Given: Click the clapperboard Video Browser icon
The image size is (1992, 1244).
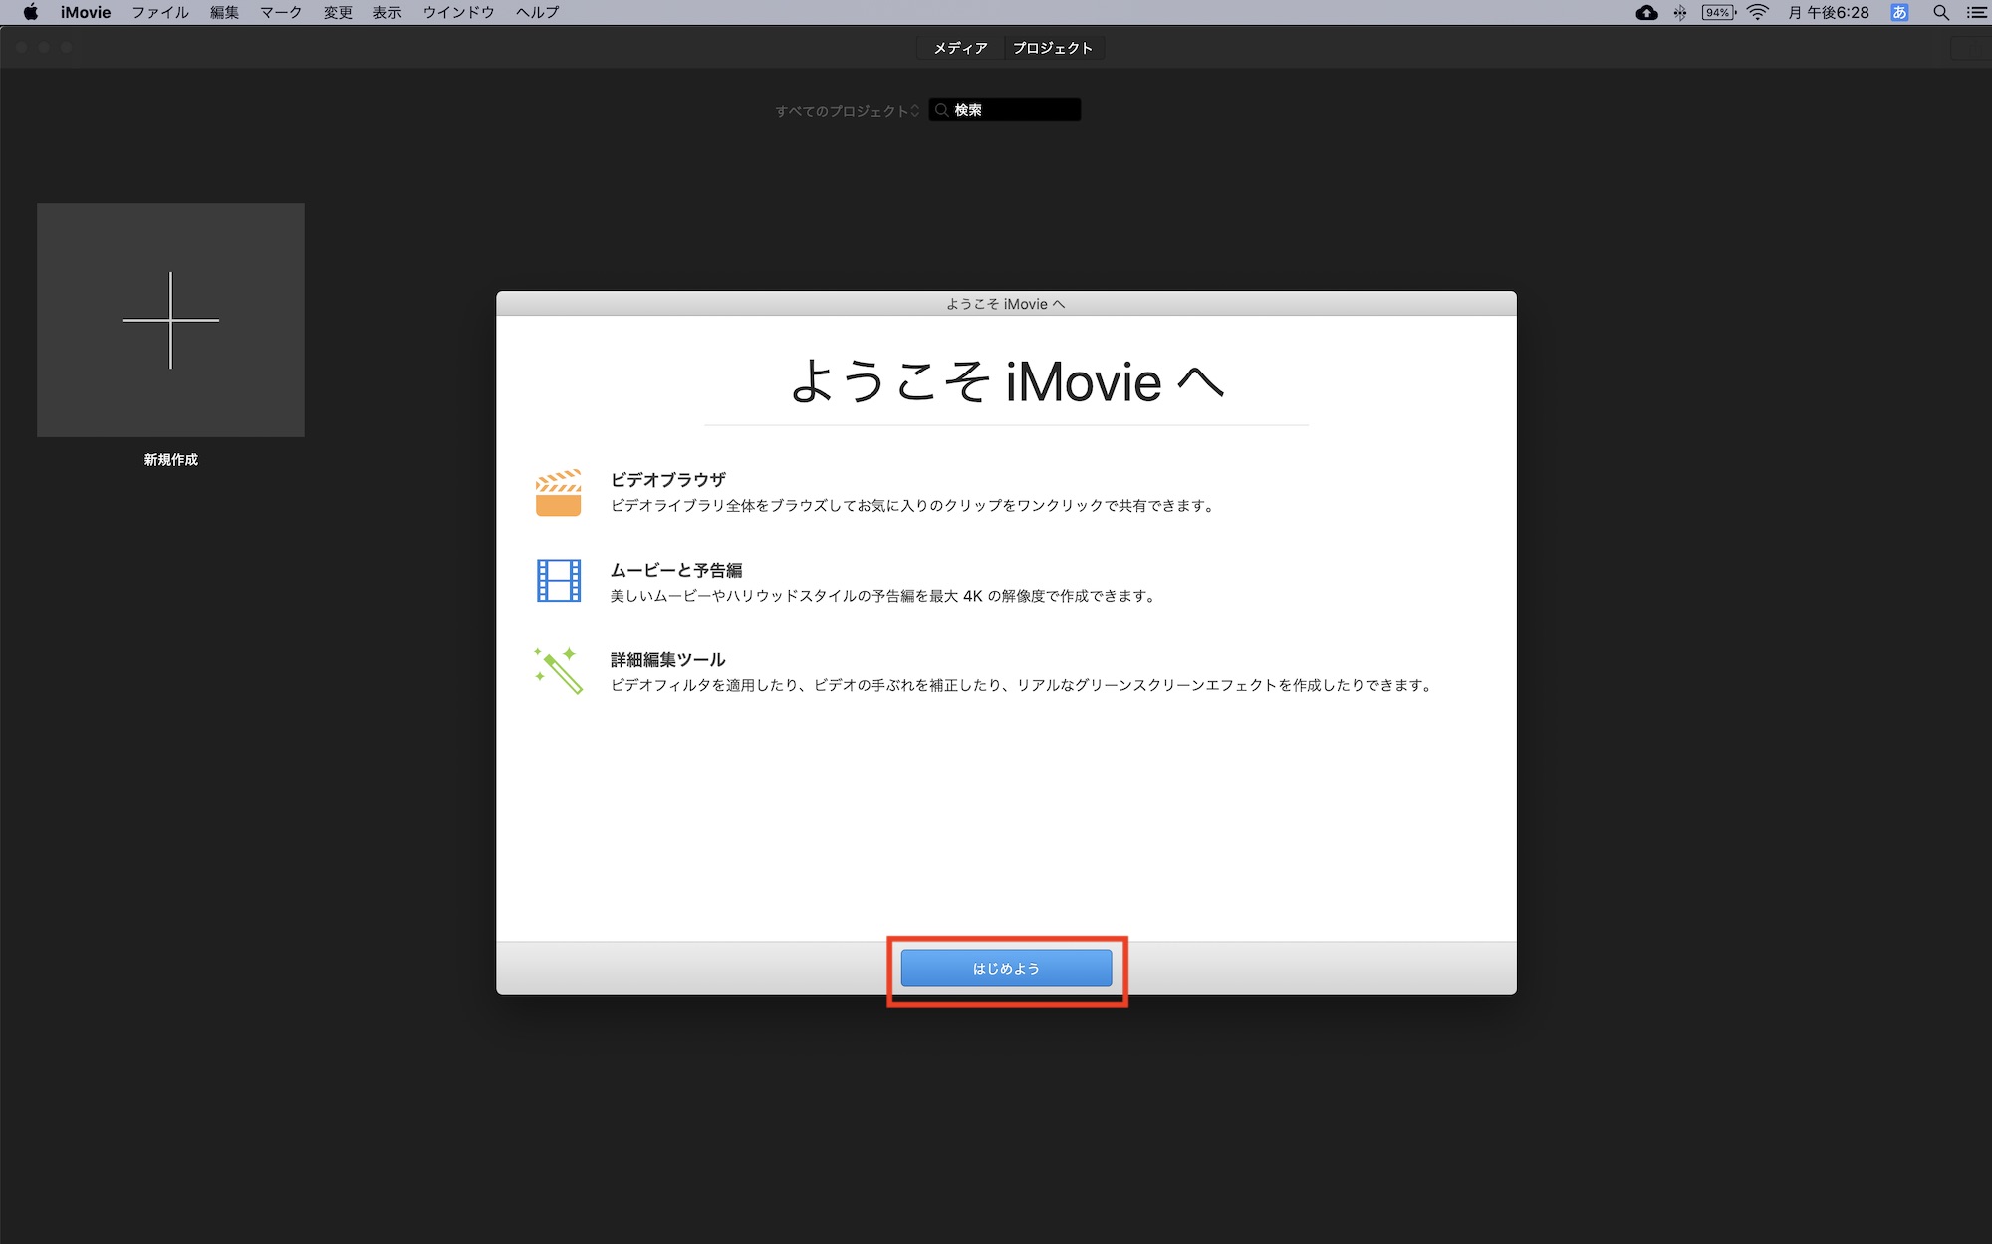Looking at the screenshot, I should point(558,493).
